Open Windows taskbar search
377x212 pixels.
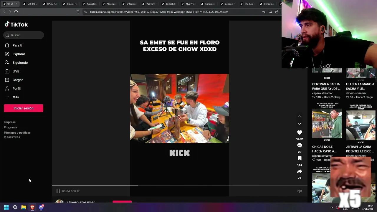click(x=15, y=207)
